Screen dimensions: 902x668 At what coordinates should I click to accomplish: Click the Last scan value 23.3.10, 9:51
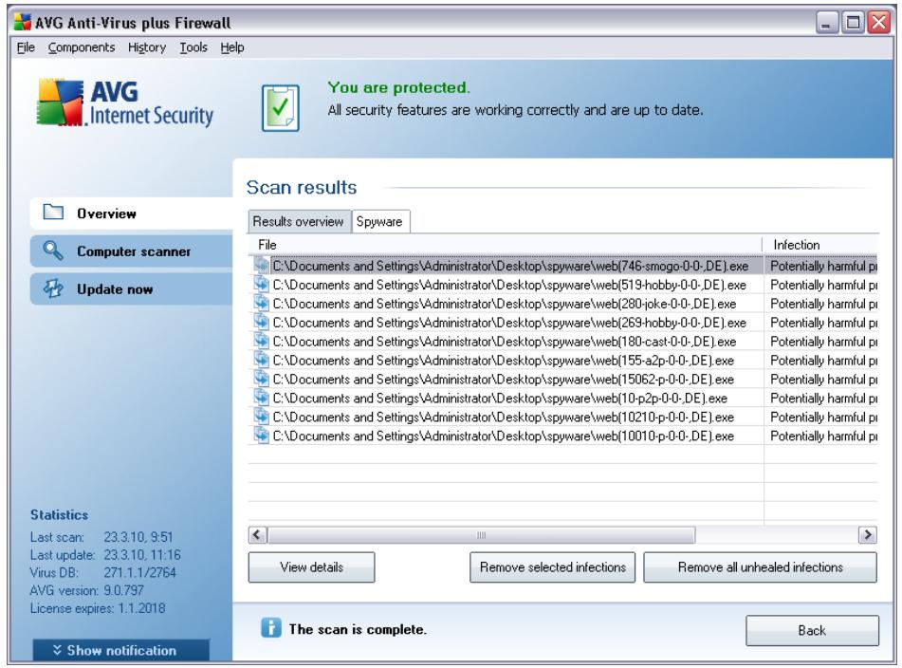click(x=138, y=537)
